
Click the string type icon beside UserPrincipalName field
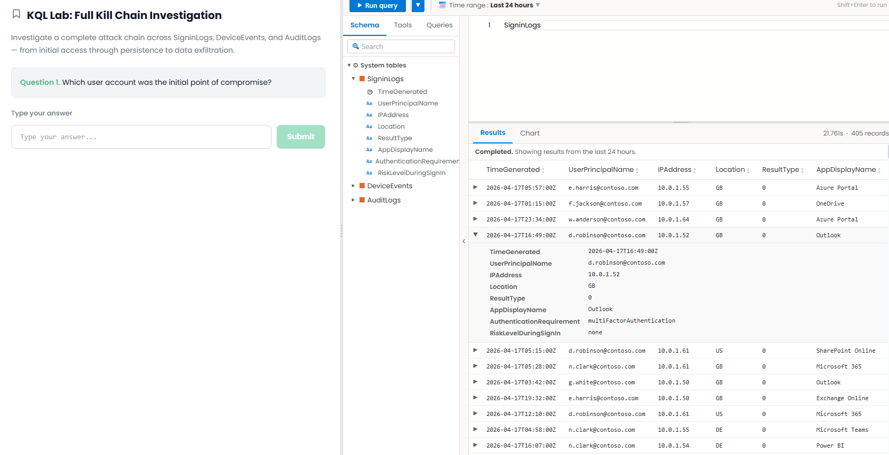(x=369, y=103)
